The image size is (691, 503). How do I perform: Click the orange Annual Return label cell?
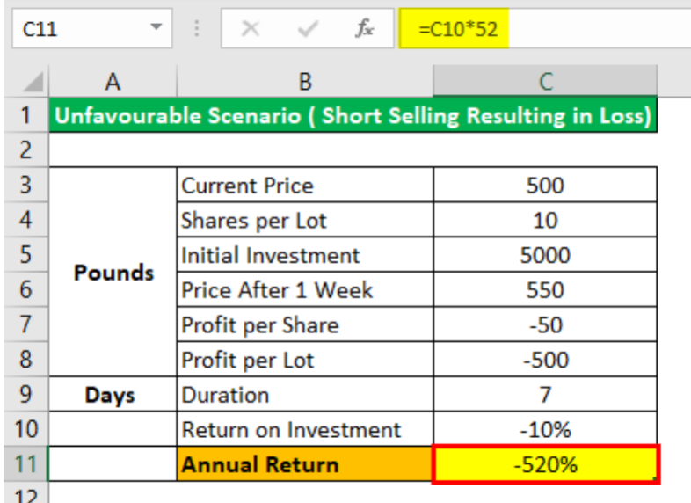click(x=305, y=464)
